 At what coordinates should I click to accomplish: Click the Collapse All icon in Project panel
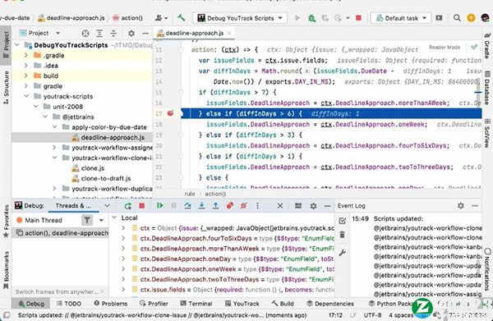click(113, 33)
